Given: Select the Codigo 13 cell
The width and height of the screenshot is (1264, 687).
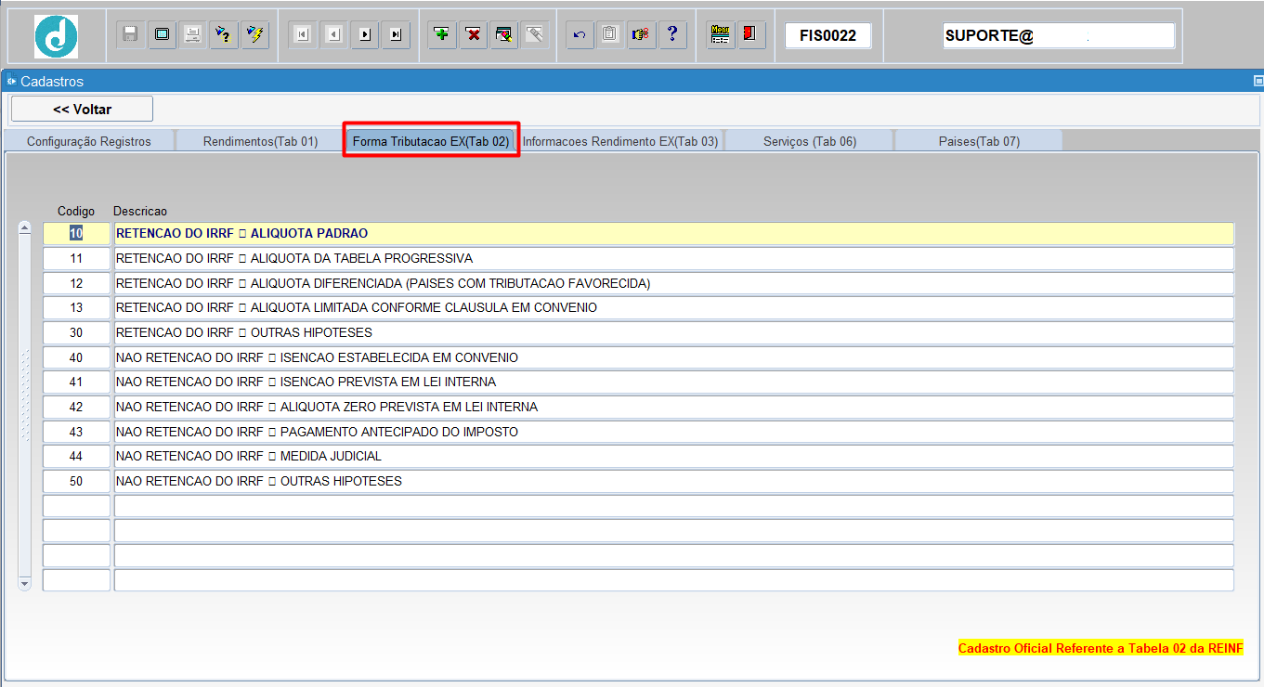Looking at the screenshot, I should 76,307.
